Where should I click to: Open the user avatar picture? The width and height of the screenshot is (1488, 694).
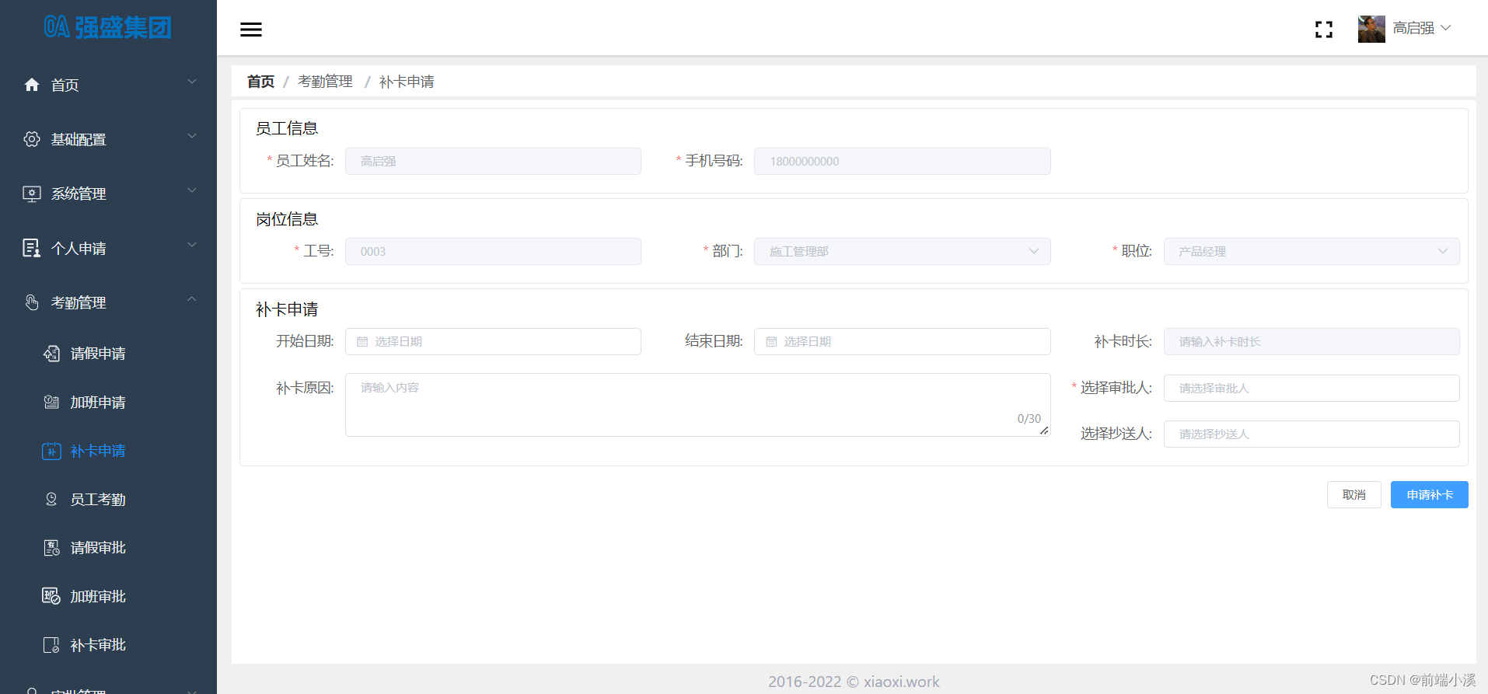(1371, 29)
